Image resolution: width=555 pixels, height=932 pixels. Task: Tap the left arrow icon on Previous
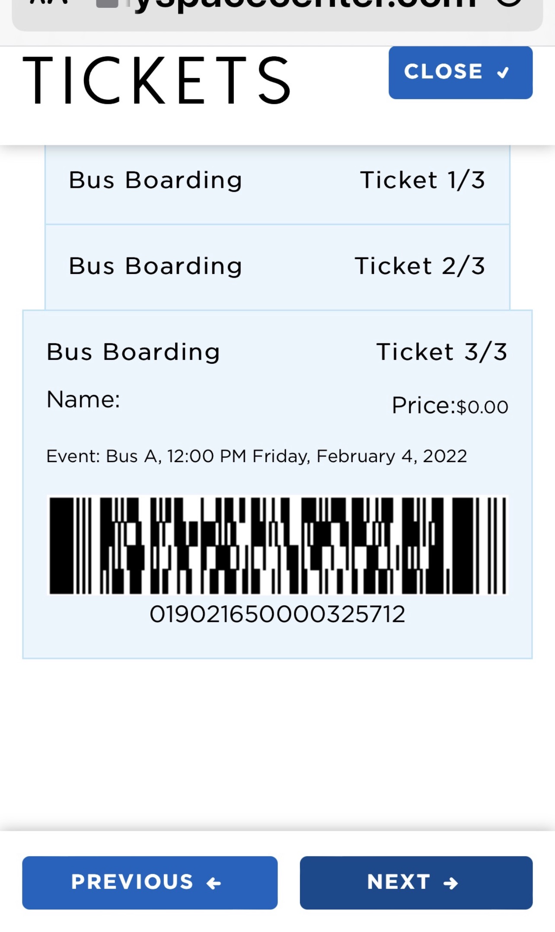tap(214, 883)
